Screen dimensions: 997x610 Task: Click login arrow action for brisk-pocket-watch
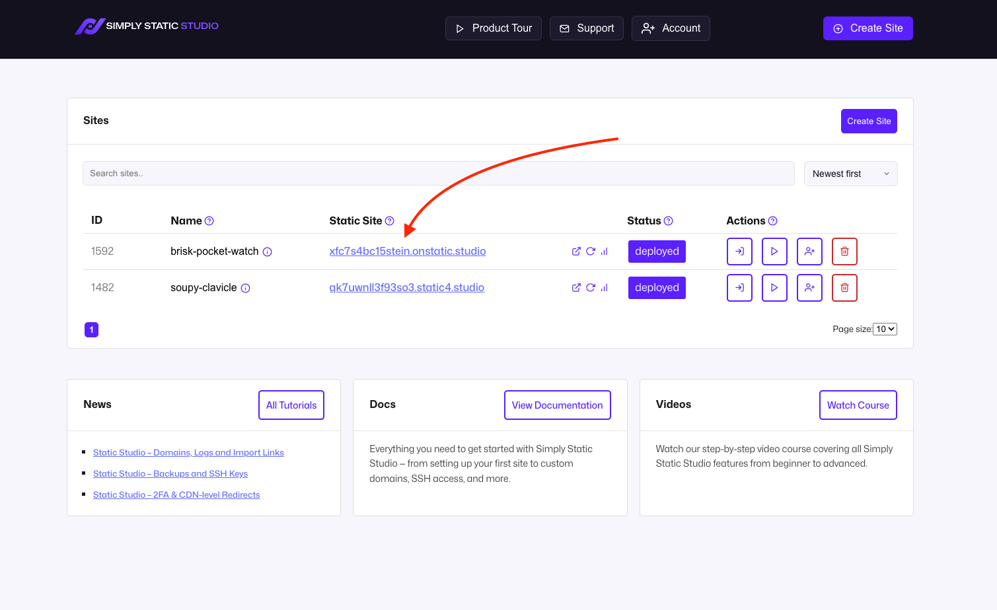tap(739, 252)
